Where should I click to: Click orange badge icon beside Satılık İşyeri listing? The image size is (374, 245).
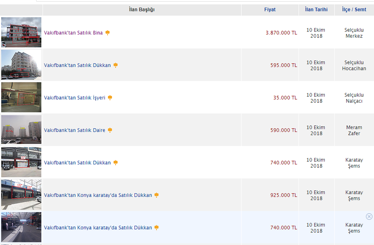coord(110,98)
